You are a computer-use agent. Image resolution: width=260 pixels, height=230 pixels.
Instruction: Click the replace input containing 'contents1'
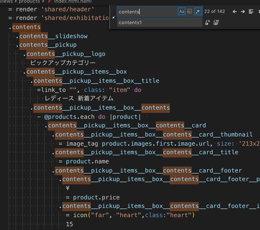click(160, 22)
